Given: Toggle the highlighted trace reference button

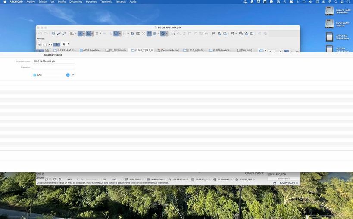Looking at the screenshot, I should [x=88, y=34].
